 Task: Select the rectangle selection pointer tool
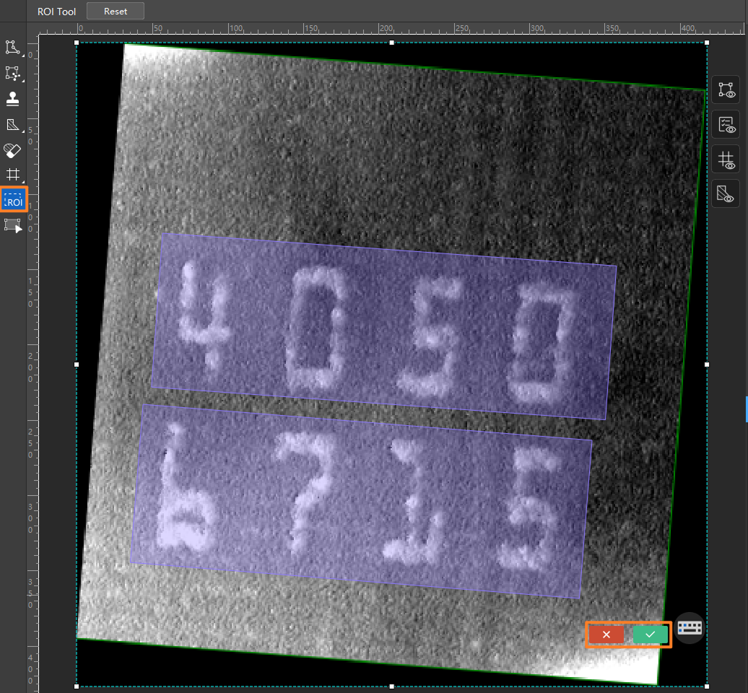click(12, 225)
